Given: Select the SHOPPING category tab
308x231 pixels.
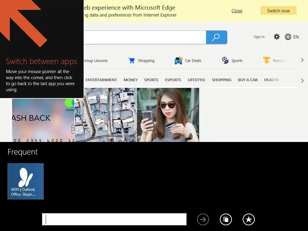Looking at the screenshot, I should (222, 80).
